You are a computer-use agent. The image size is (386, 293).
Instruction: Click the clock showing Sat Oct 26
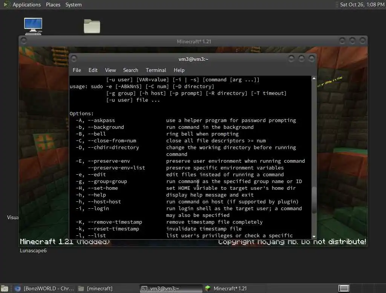(x=362, y=5)
